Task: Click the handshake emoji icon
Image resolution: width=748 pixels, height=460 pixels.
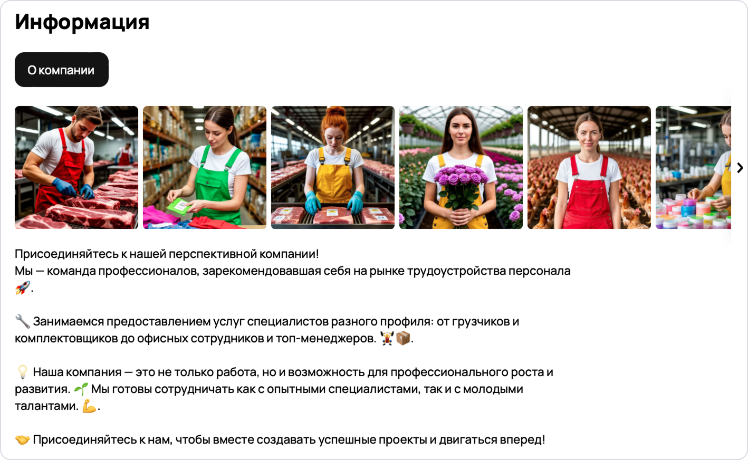Action: click(x=22, y=439)
